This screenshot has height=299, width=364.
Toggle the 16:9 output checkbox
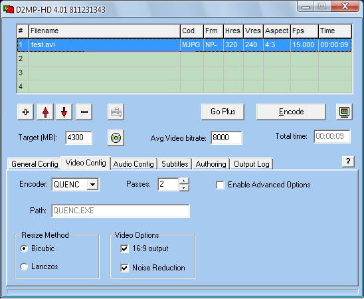pyautogui.click(x=124, y=249)
